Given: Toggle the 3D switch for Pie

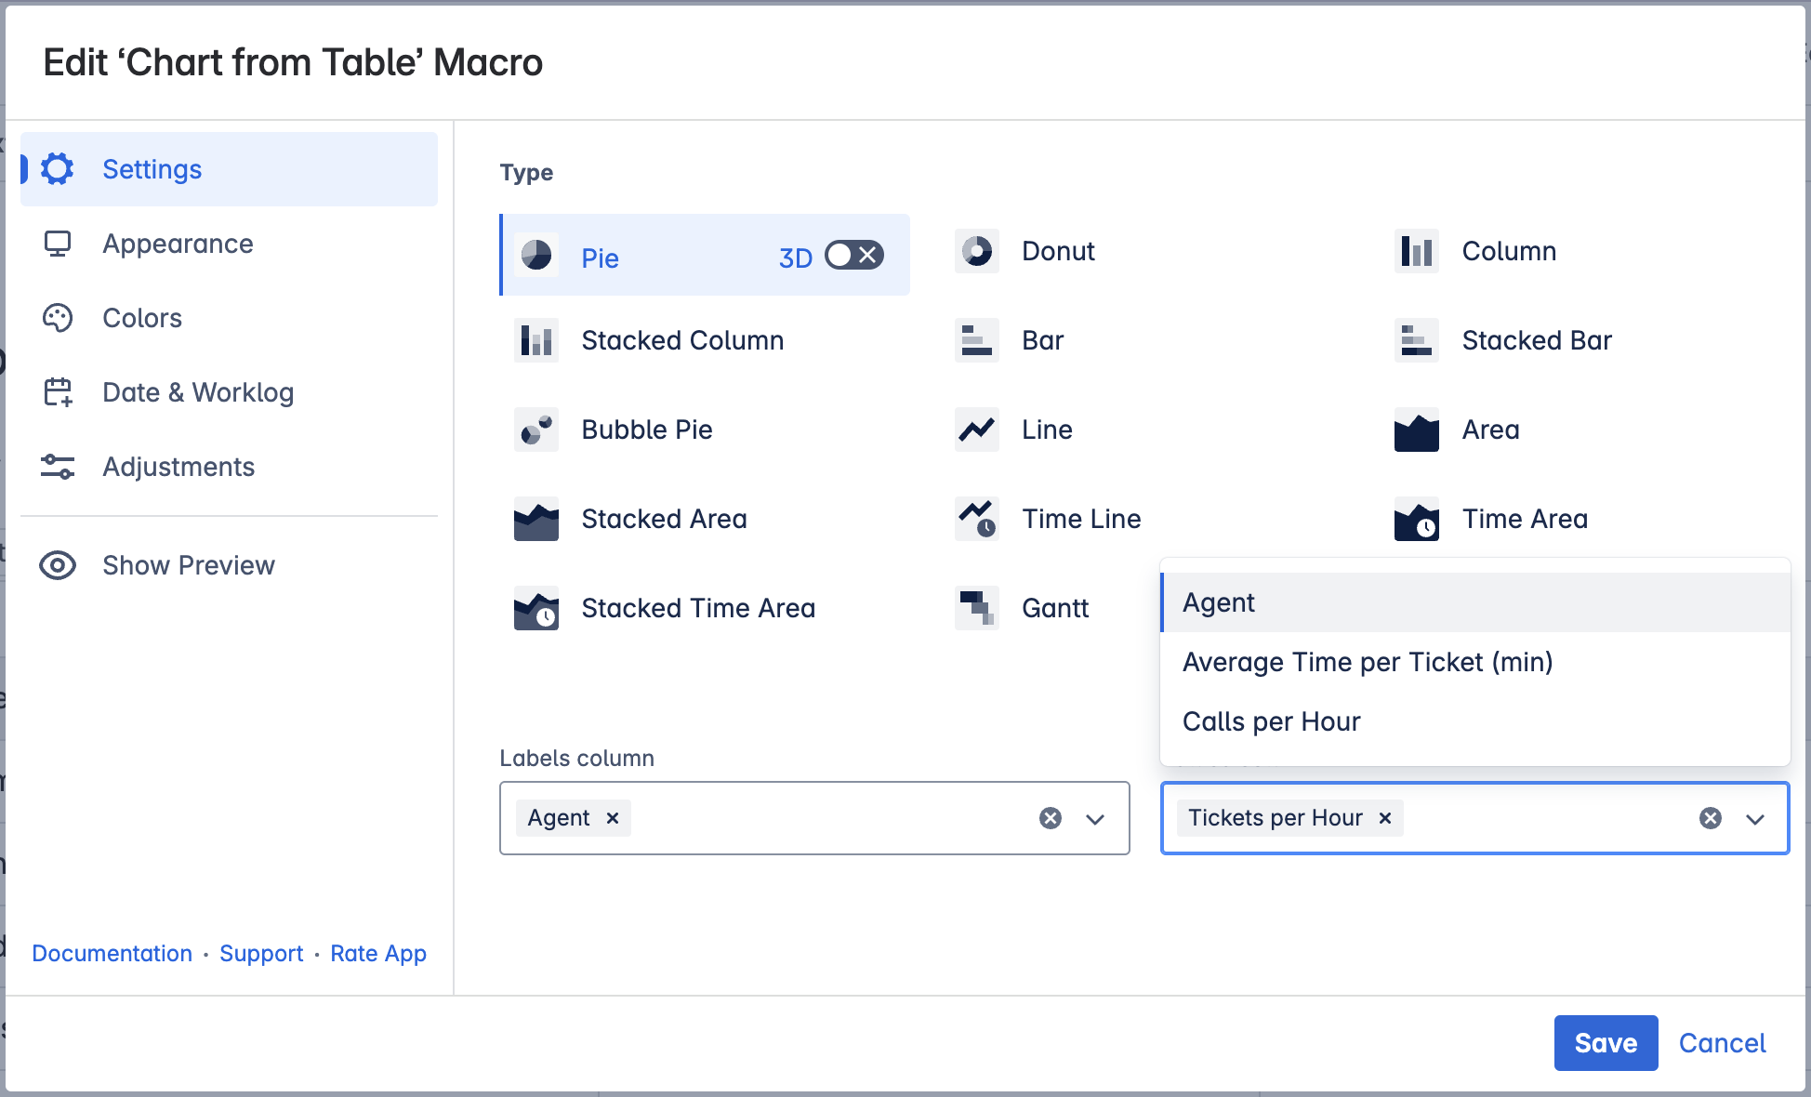Looking at the screenshot, I should click(853, 256).
